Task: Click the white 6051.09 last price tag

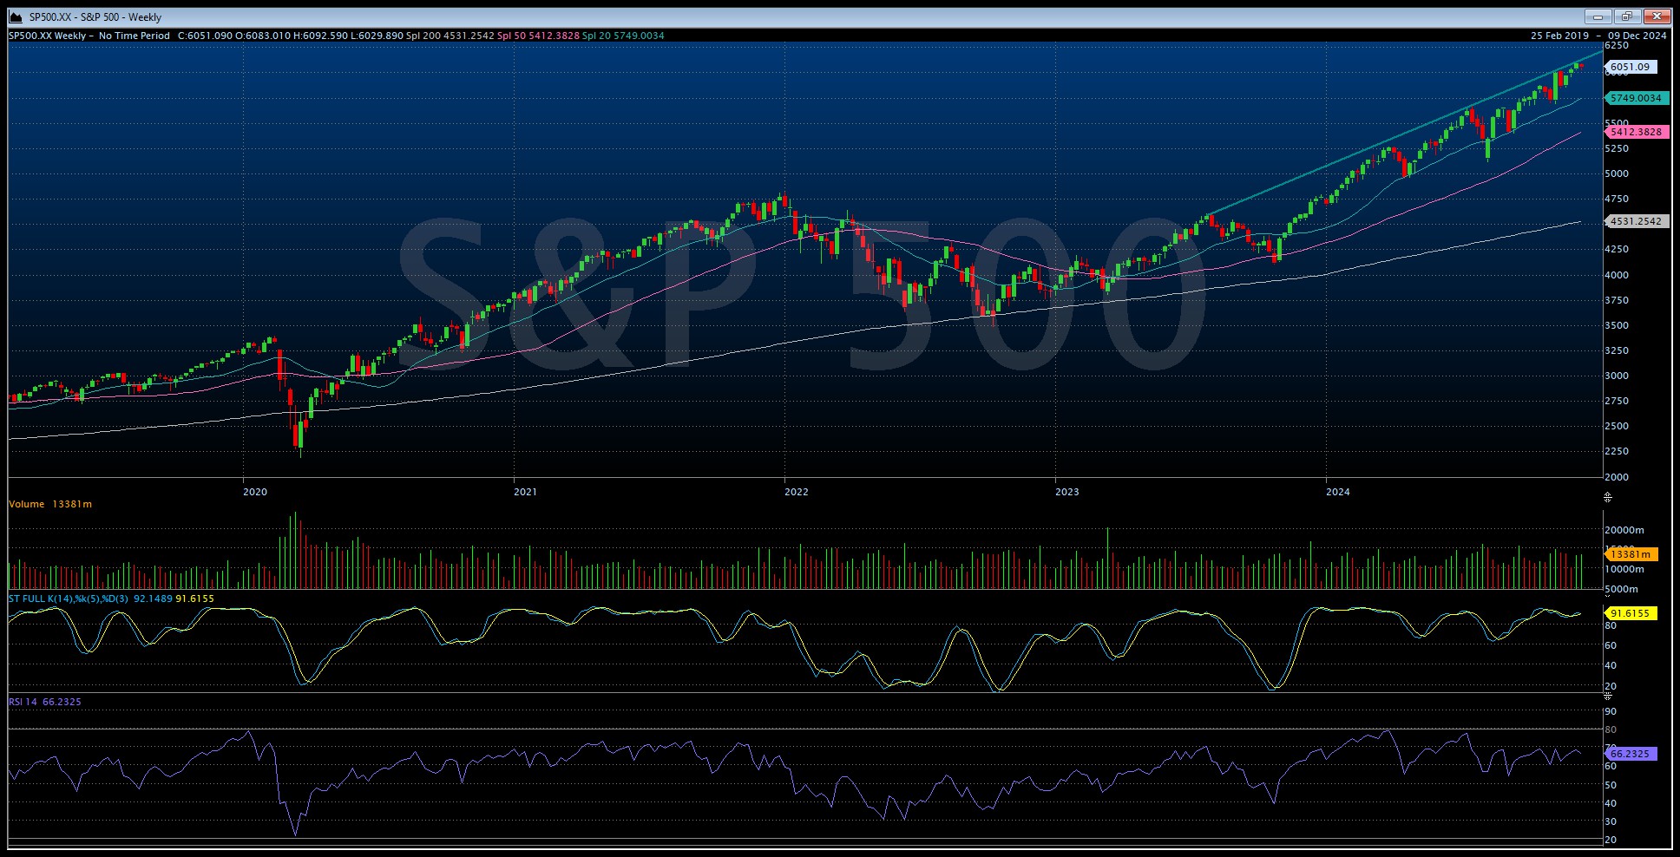Action: [x=1633, y=66]
